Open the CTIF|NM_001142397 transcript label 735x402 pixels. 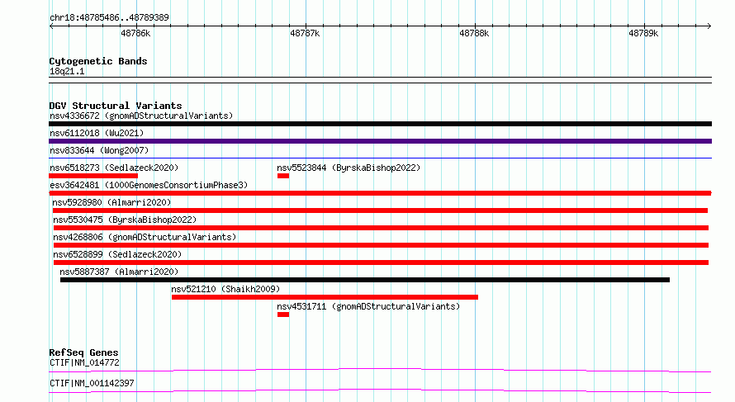[92, 383]
